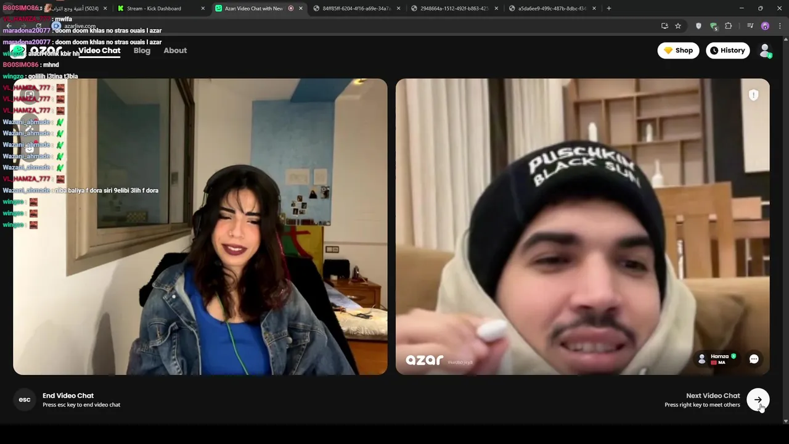Screen dimensions: 789x444
Task: Close the a5da6ee9 tab
Action: (x=594, y=9)
